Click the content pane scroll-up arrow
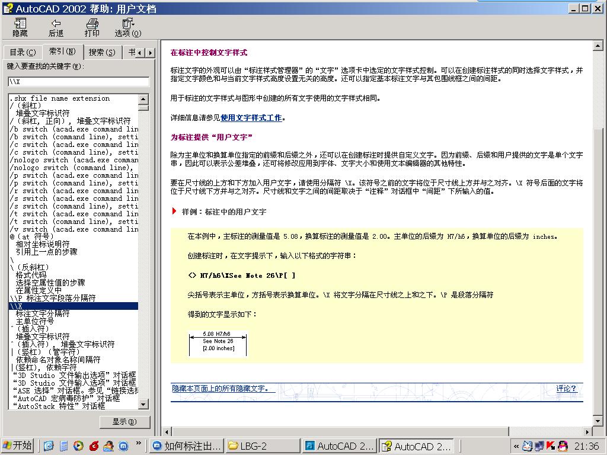607x455 pixels. (598, 46)
